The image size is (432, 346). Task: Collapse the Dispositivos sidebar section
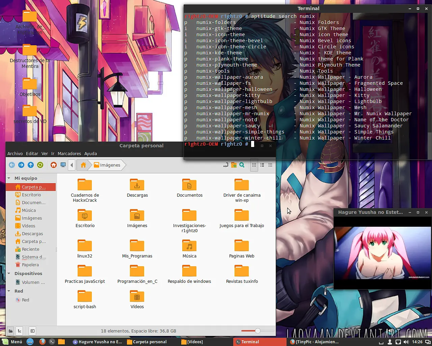9,273
